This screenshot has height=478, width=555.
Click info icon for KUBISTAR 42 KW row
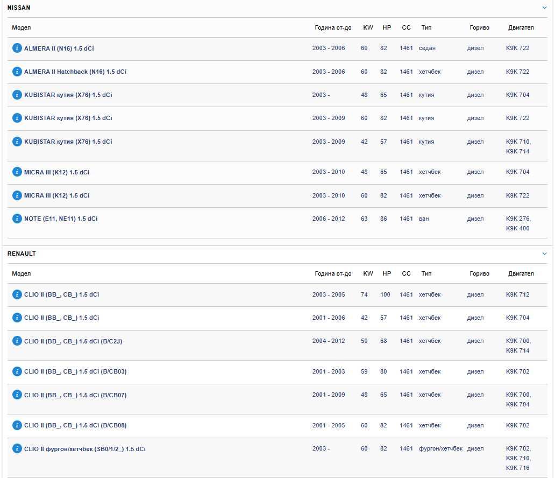(x=17, y=142)
